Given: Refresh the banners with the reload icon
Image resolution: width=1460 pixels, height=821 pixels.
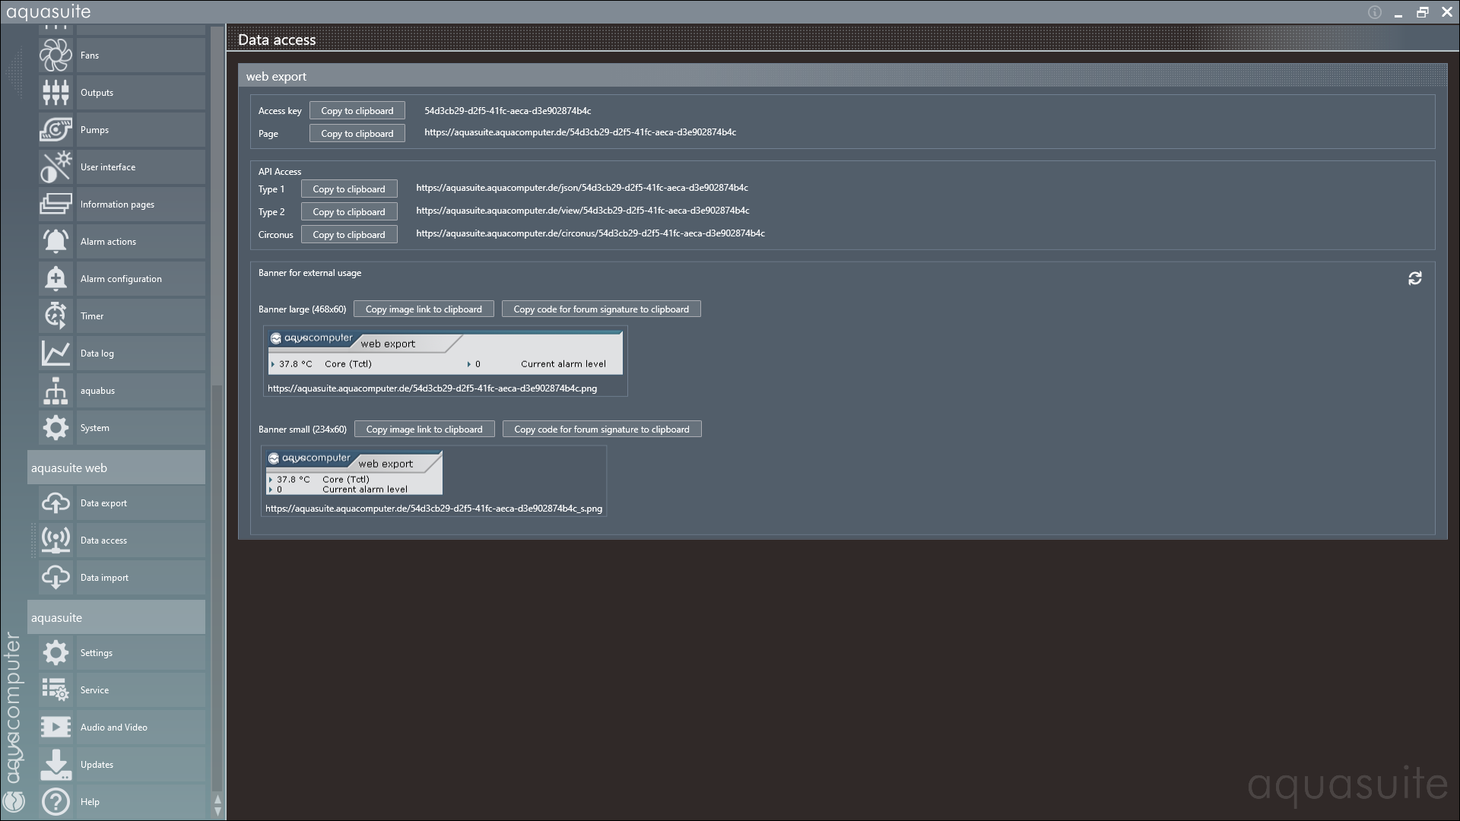Looking at the screenshot, I should [1414, 278].
